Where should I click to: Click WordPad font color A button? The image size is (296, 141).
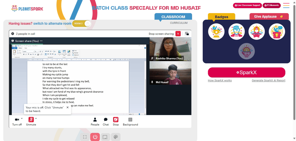point(38,54)
